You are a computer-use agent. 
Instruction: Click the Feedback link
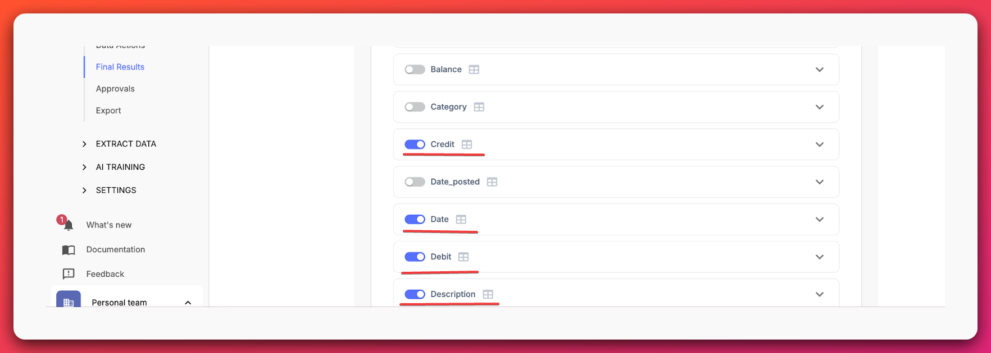point(105,273)
